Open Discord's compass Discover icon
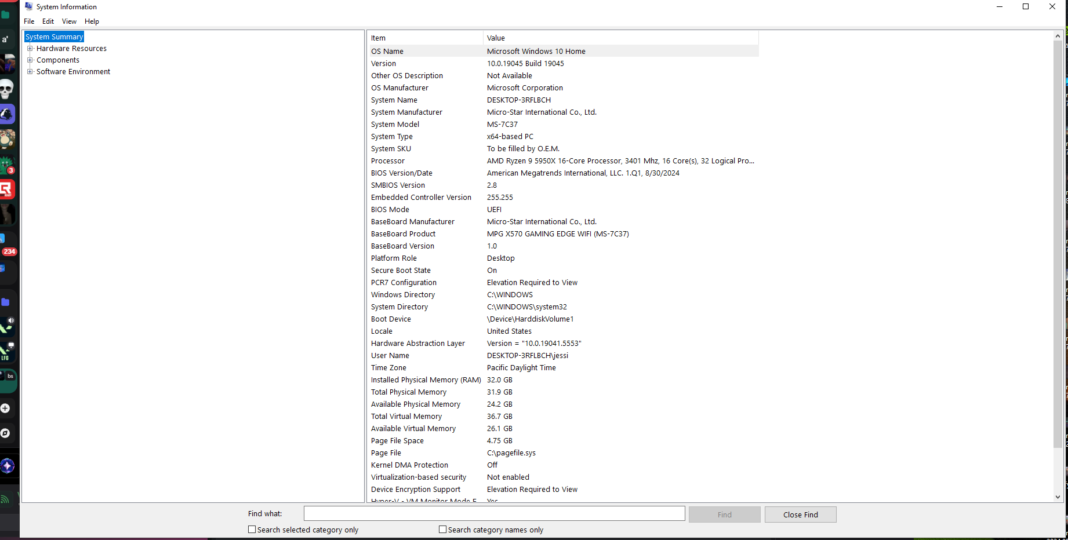The width and height of the screenshot is (1068, 540). 5,433
